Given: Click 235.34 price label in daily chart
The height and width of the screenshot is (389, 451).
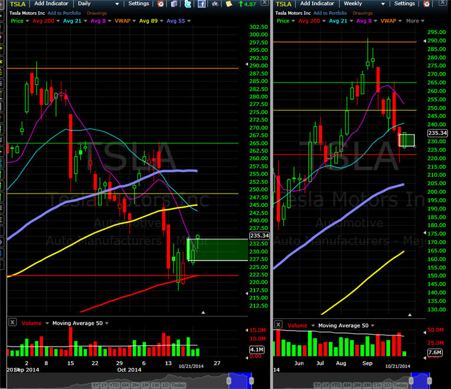Looking at the screenshot, I should coord(259,236).
